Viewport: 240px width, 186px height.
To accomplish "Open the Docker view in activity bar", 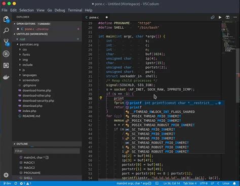I will tap(6, 77).
